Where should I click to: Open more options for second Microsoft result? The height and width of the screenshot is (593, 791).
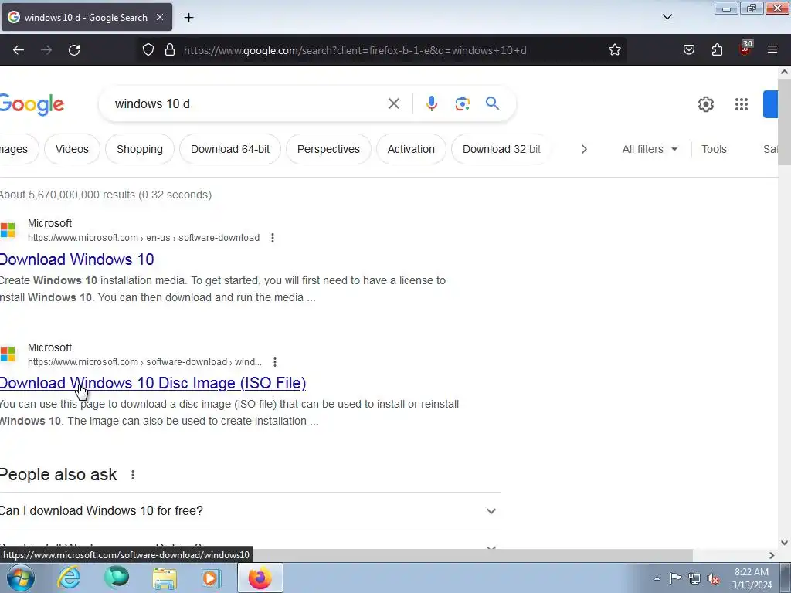274,362
